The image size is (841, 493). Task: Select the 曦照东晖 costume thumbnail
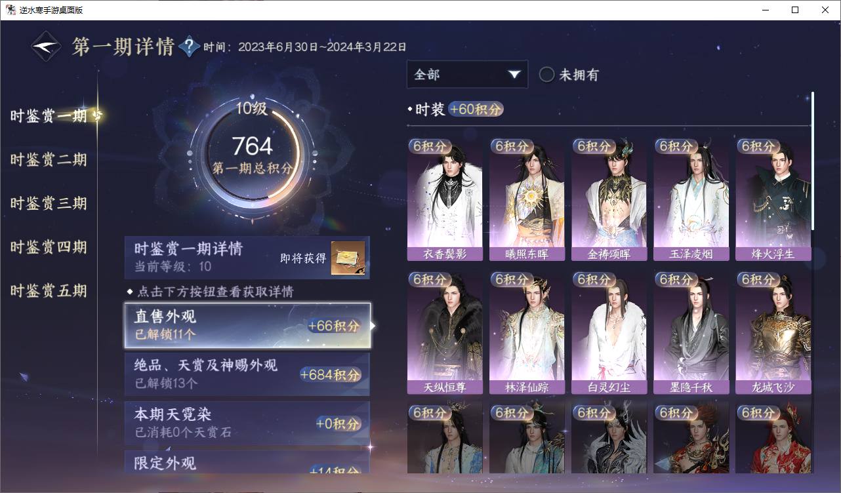tap(527, 199)
